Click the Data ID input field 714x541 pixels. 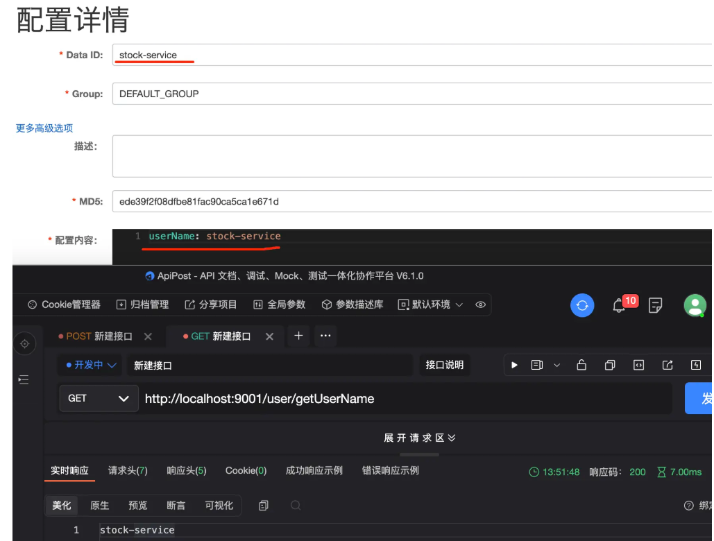(x=409, y=55)
